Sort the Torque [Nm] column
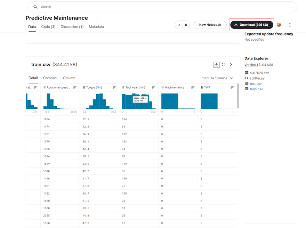Screen dimensions: 306x228 [x=114, y=88]
